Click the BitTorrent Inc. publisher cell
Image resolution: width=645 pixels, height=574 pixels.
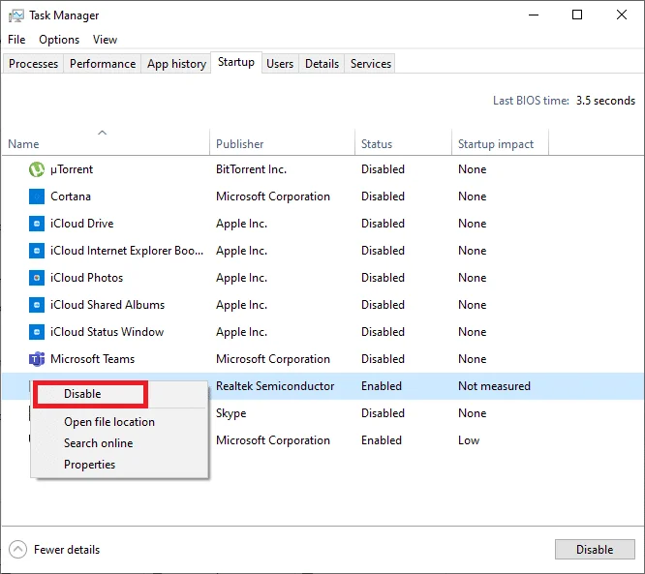(252, 169)
